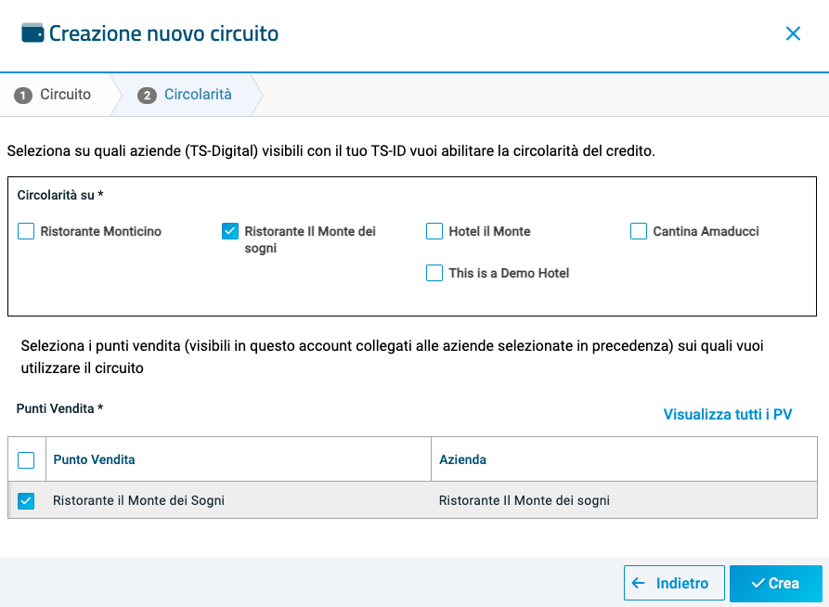Go to the Circuito step tab
The width and height of the screenshot is (829, 607).
tap(65, 95)
